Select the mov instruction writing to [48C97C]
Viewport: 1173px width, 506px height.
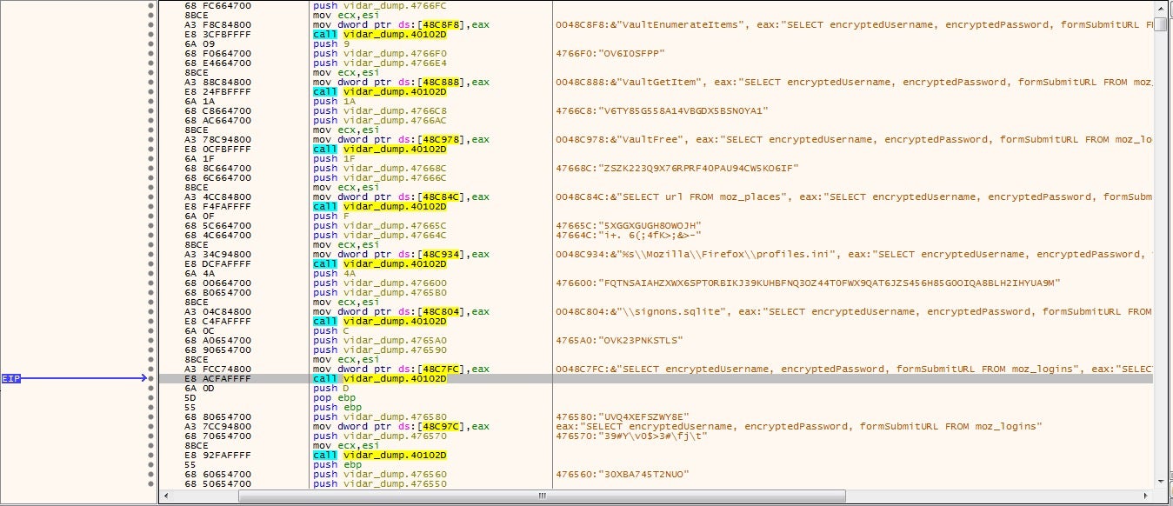point(401,427)
